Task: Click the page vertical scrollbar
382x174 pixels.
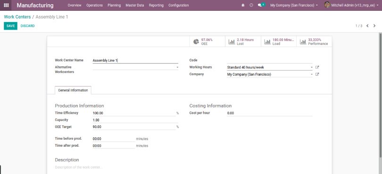Action: tap(380, 95)
